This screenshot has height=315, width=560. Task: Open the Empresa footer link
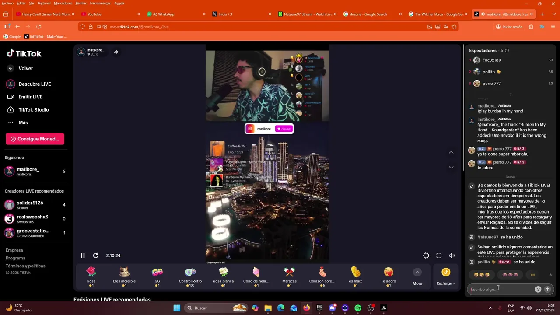14,250
